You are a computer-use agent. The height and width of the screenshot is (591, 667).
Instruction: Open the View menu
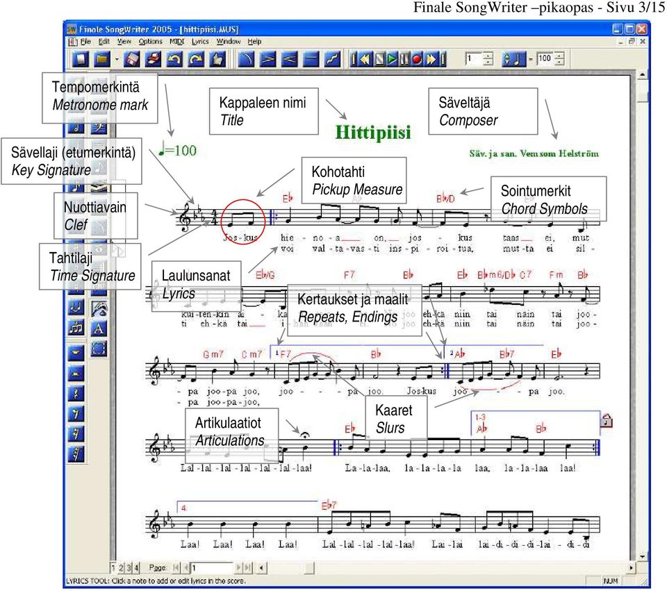click(x=124, y=41)
